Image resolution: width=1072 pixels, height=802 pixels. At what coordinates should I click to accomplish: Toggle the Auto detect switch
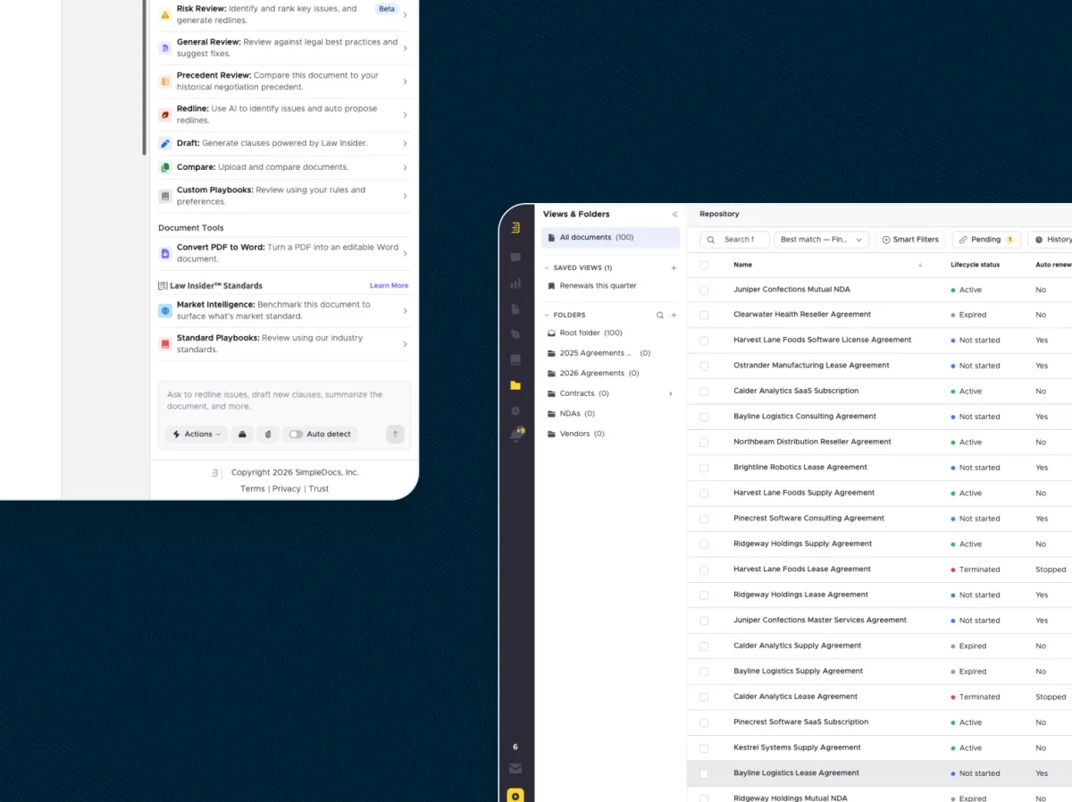(x=296, y=435)
